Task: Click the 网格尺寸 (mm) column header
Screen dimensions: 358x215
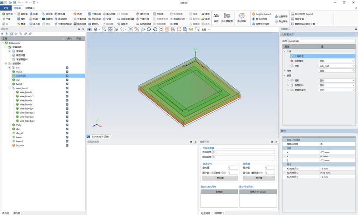Action: 258,192
